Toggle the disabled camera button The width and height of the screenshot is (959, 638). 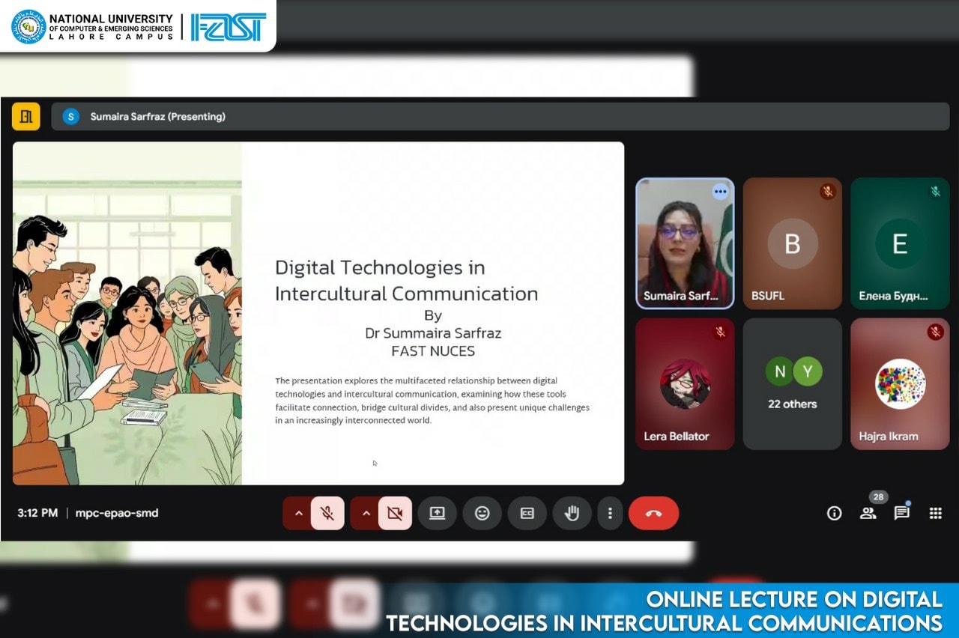point(395,514)
